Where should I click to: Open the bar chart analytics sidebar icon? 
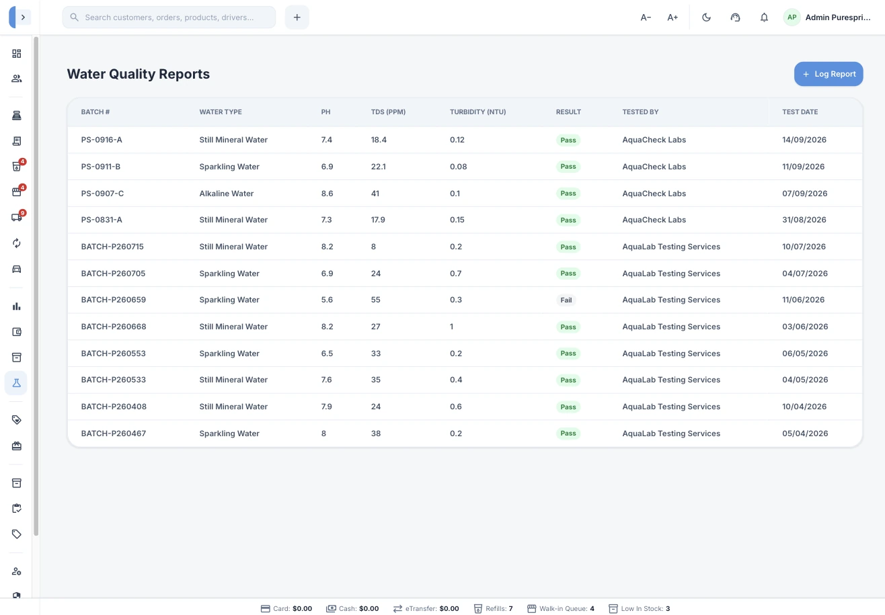tap(16, 306)
